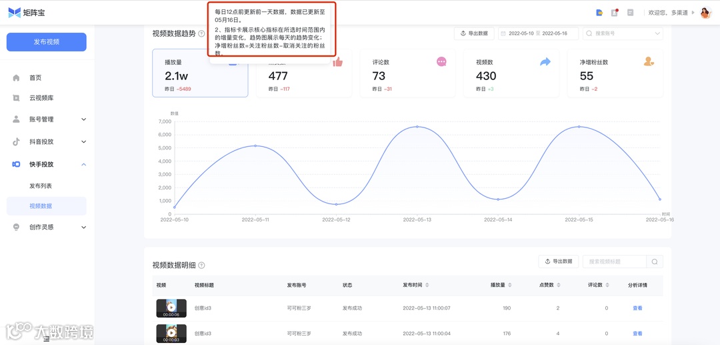Screen dimensions: 720x345
Task: Select the 视频数 metric card
Action: click(x=511, y=73)
